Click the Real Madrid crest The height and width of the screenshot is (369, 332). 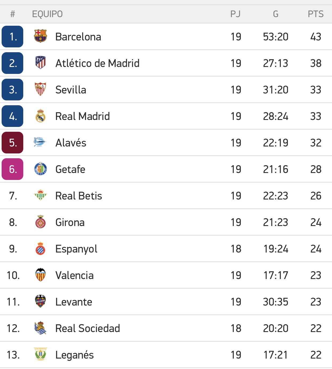[40, 116]
